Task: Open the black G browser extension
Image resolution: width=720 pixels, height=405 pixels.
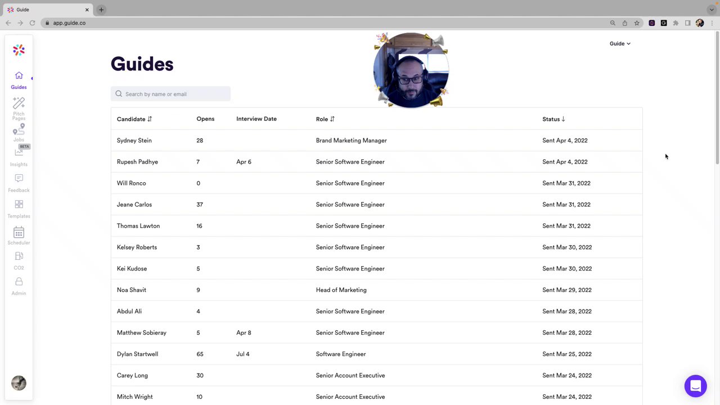Action: point(664,23)
